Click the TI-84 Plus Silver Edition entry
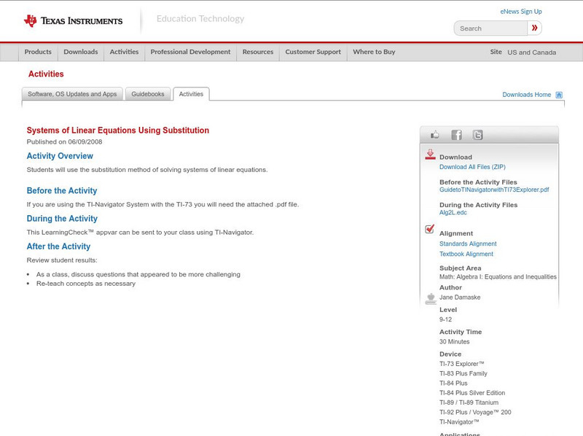This screenshot has width=583, height=436. point(472,393)
